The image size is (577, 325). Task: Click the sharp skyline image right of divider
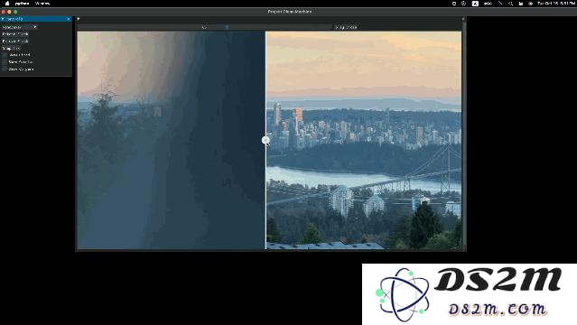coord(364,140)
